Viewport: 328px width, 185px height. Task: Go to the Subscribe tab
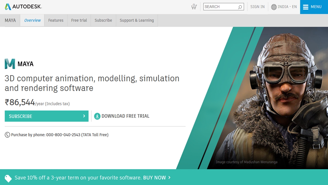(103, 20)
